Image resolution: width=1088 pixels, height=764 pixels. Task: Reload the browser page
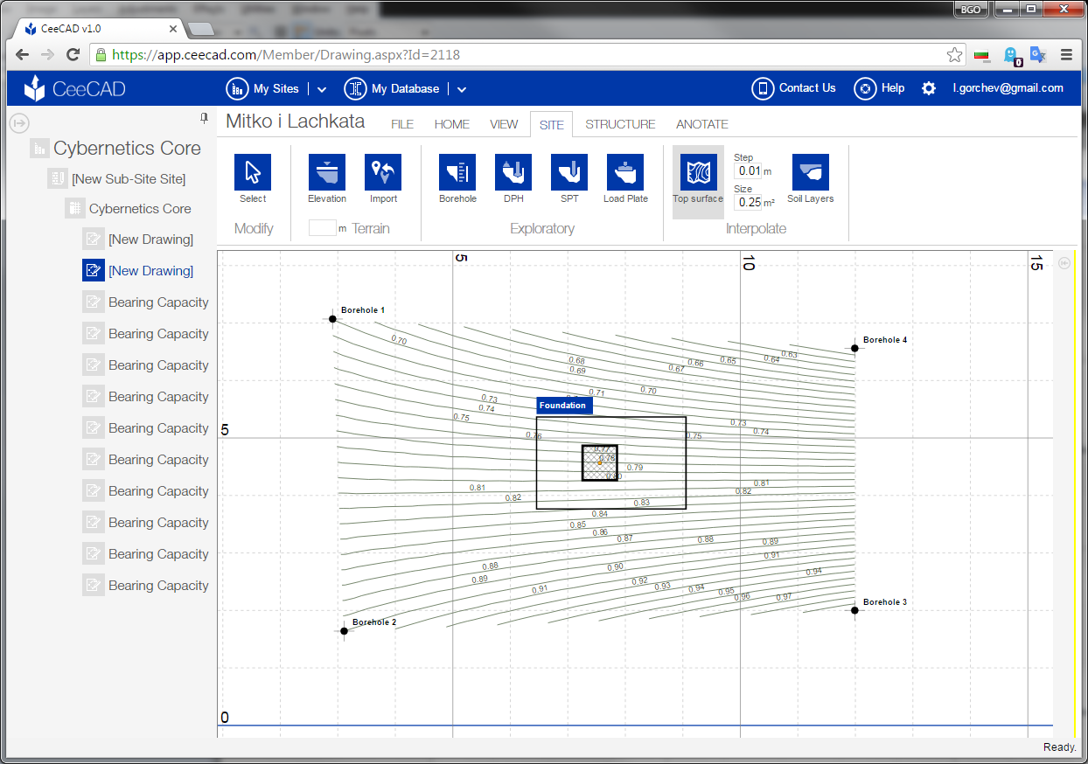pos(73,54)
